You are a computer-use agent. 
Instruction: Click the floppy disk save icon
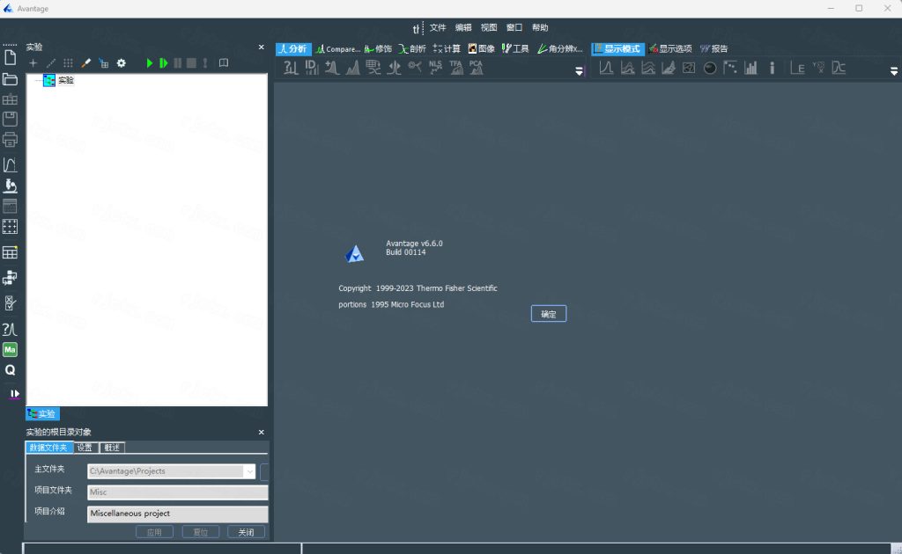pos(10,119)
